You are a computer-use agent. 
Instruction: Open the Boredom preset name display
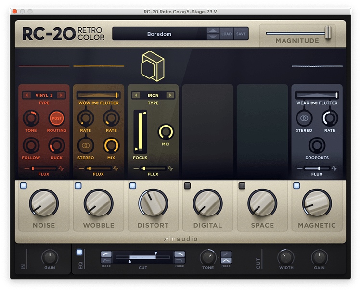(x=159, y=34)
